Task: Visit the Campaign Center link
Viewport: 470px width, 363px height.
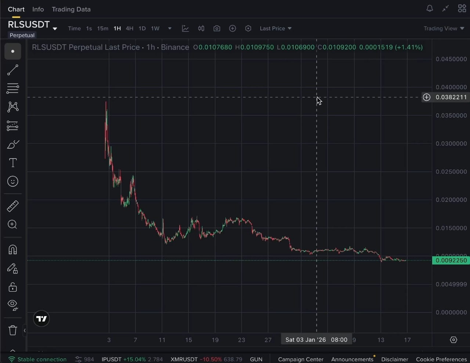Action: [x=300, y=359]
